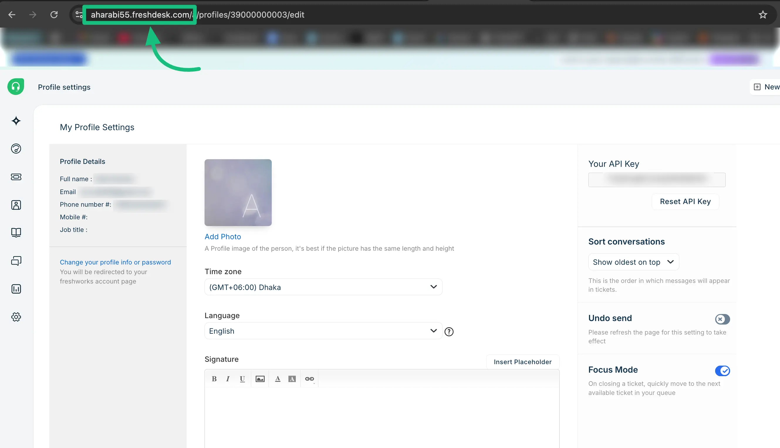Image resolution: width=780 pixels, height=448 pixels.
Task: Open Admin settings gear icon
Action: point(16,317)
